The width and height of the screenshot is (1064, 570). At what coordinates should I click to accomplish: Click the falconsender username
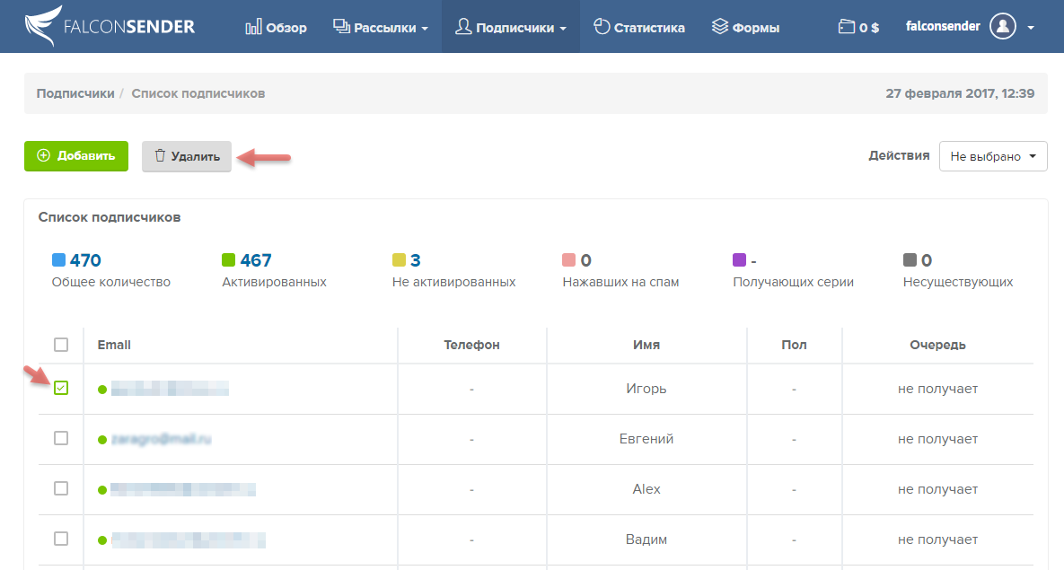(943, 26)
